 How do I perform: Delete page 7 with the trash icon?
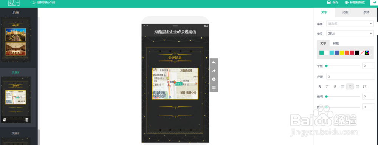point(27,119)
